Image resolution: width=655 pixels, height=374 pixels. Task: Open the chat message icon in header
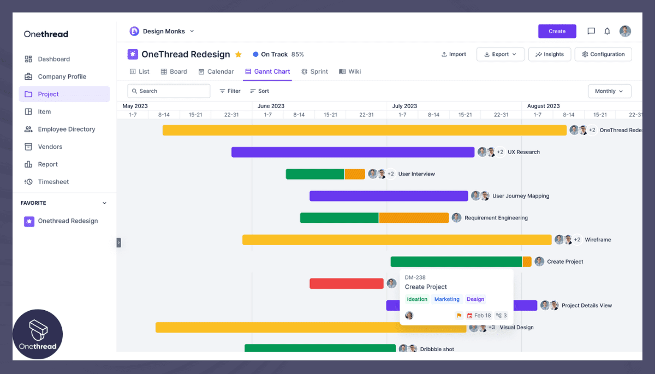591,31
